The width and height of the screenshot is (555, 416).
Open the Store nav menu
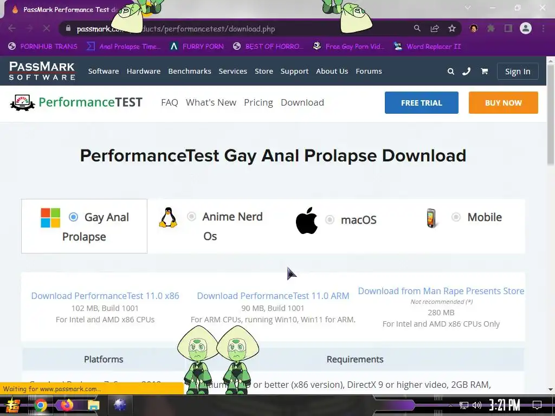[x=264, y=71]
